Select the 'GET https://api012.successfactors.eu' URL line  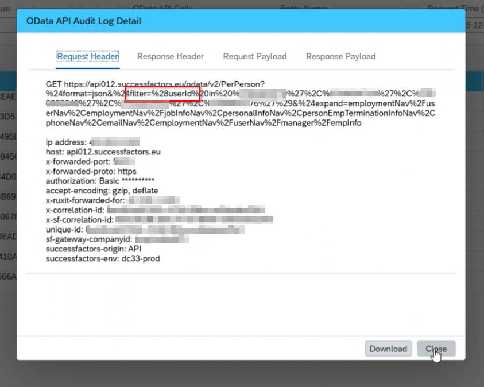155,84
